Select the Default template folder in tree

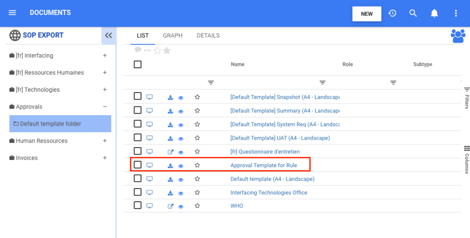(x=60, y=124)
